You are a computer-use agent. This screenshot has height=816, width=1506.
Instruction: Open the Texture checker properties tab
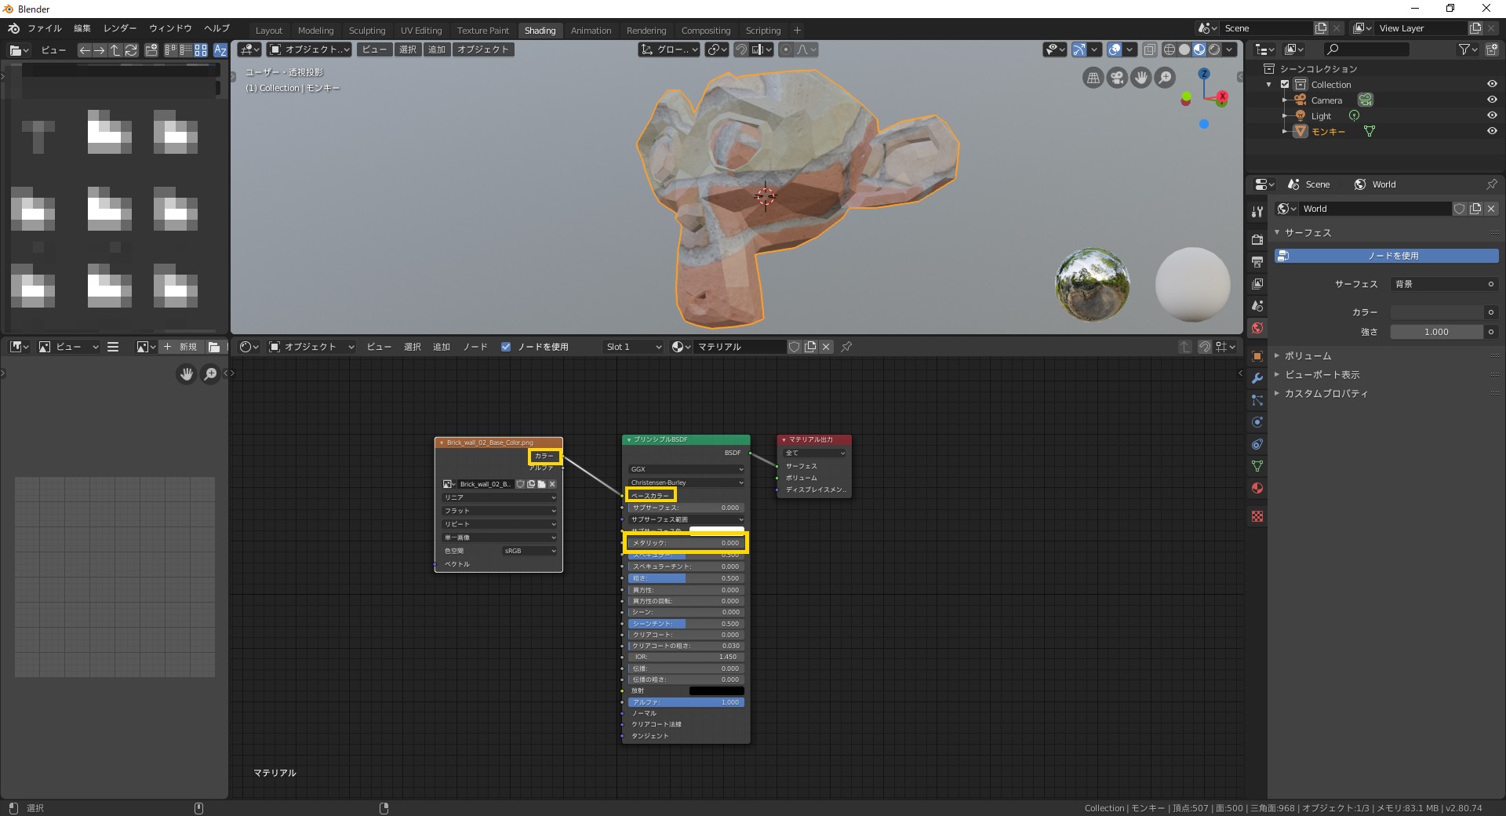[1257, 516]
